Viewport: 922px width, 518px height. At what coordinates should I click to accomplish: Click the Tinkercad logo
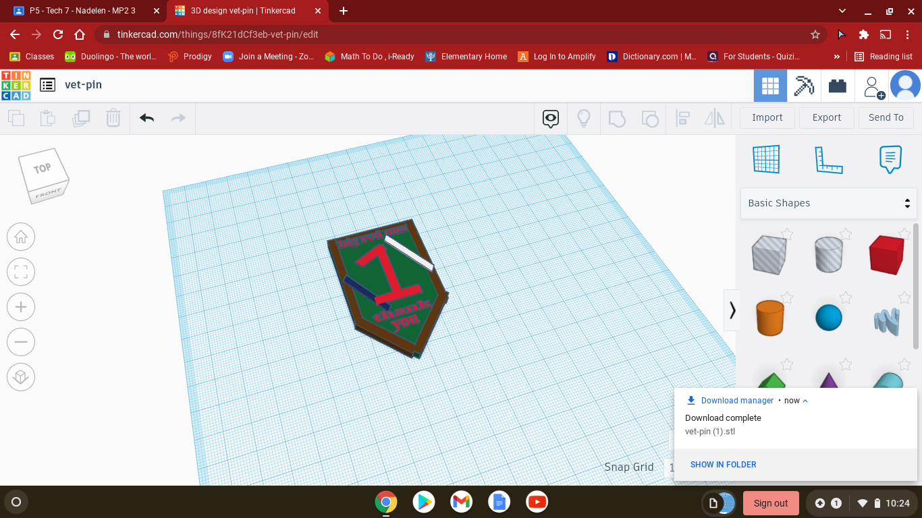(16, 85)
